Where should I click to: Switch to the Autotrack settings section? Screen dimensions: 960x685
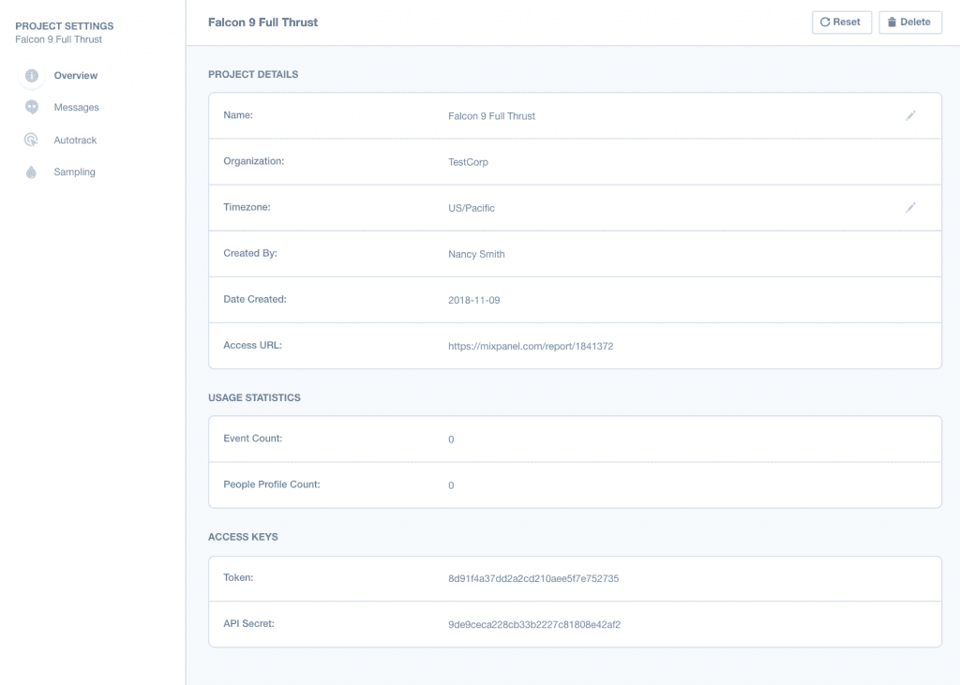(75, 141)
